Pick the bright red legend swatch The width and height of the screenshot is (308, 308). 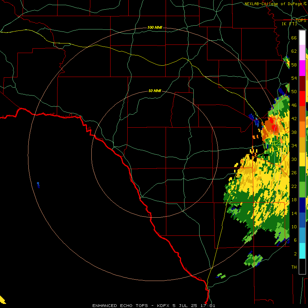(302, 99)
